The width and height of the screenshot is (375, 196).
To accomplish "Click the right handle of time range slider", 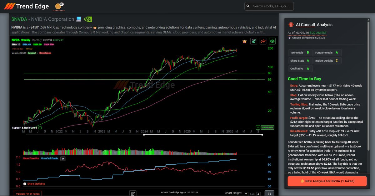I will pos(262,135).
